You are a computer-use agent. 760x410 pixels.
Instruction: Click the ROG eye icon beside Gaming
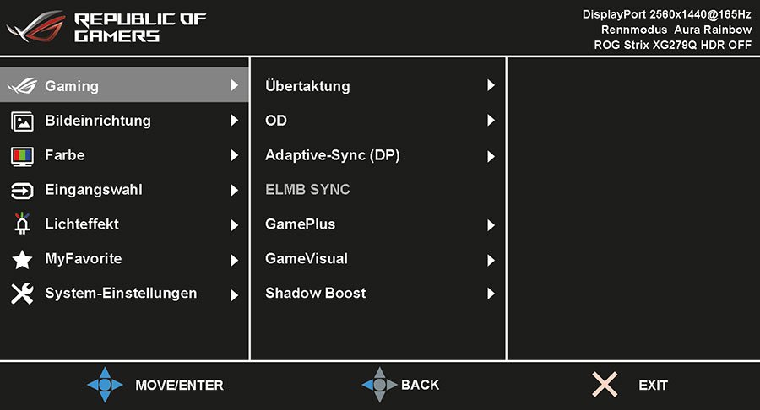22,86
